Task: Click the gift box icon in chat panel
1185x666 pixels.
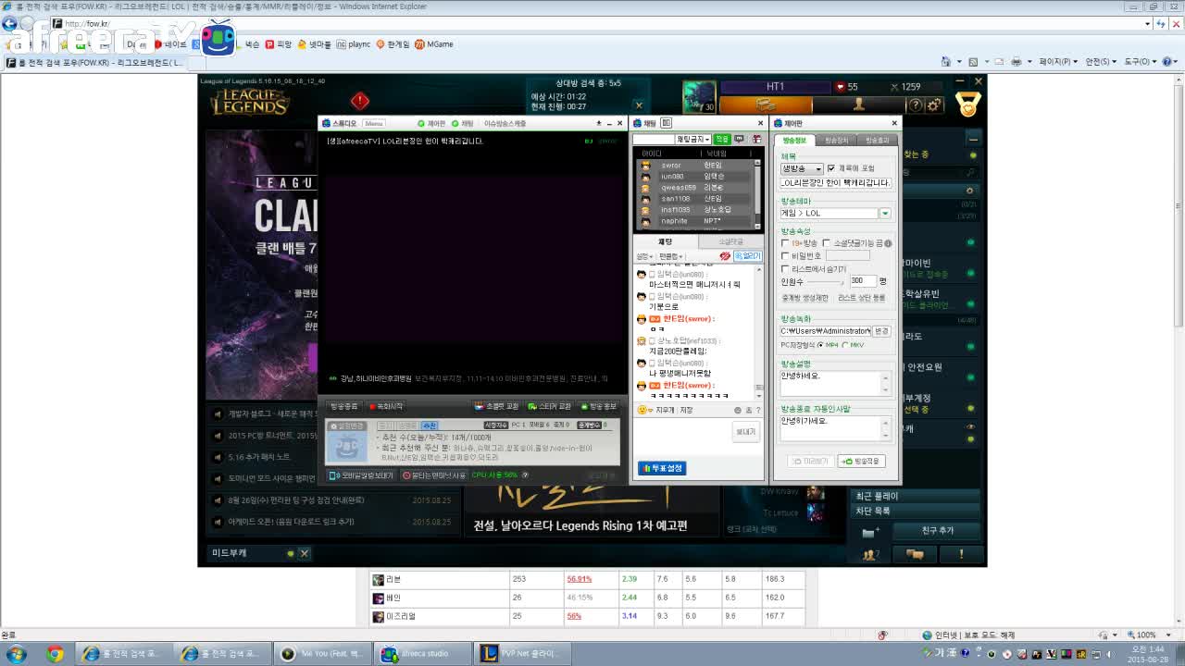Action: tap(756, 139)
